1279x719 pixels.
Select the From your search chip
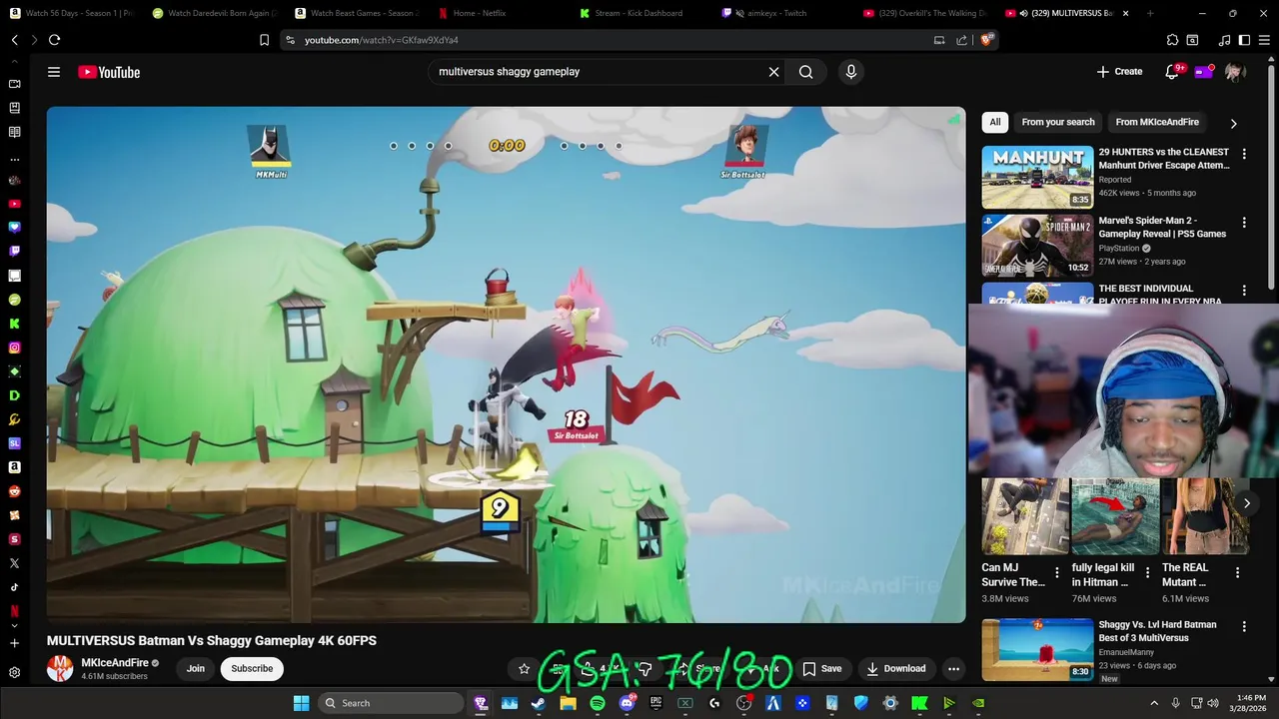(1058, 122)
